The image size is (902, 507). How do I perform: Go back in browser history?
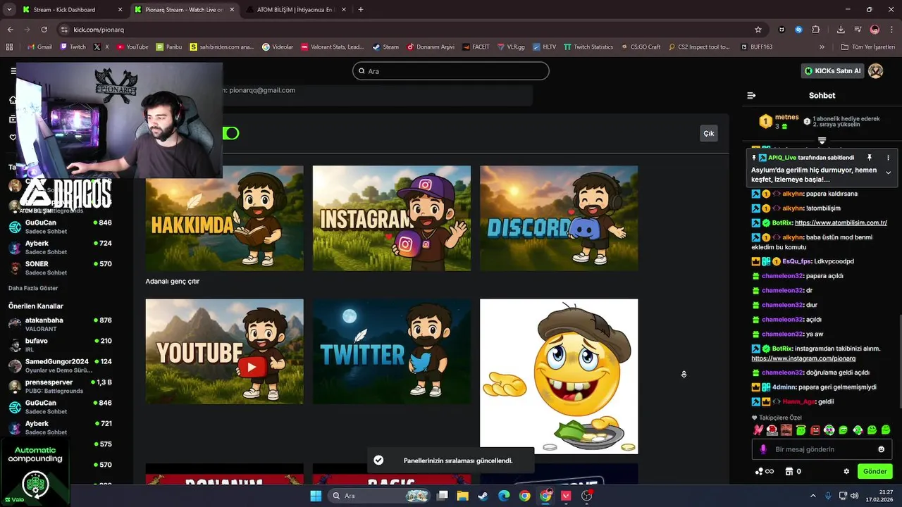11,30
